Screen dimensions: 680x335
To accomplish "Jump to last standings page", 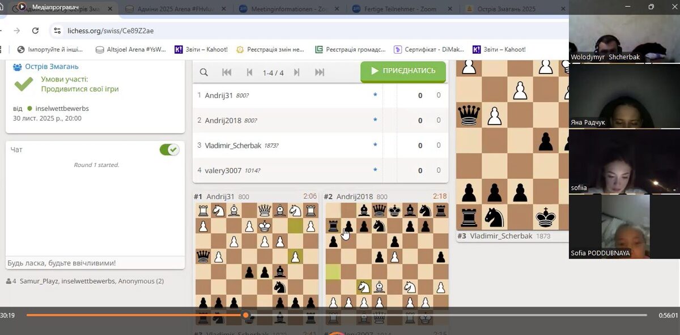I will pyautogui.click(x=320, y=72).
